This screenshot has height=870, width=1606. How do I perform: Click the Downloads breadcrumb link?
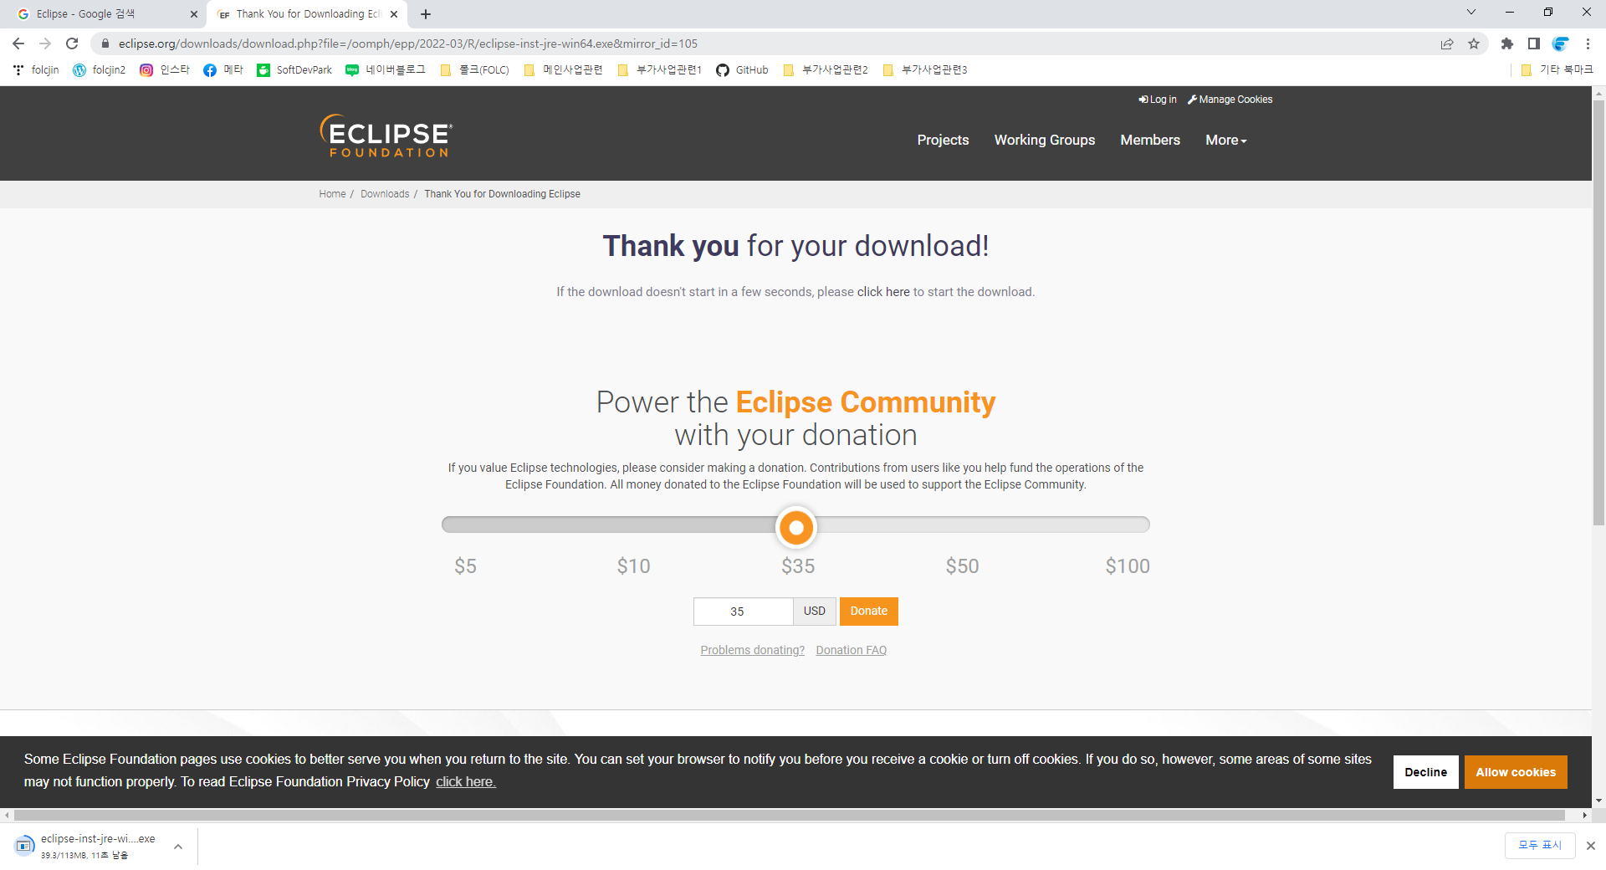click(x=385, y=194)
